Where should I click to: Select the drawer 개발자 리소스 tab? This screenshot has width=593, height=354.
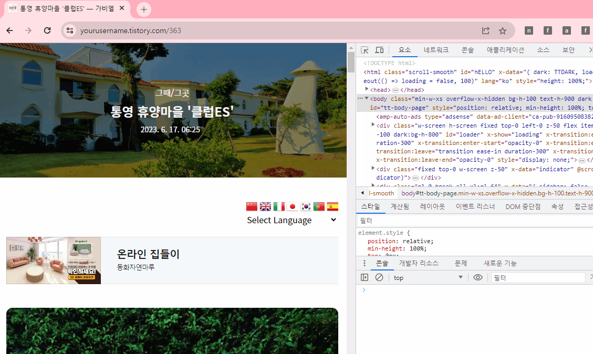419,263
